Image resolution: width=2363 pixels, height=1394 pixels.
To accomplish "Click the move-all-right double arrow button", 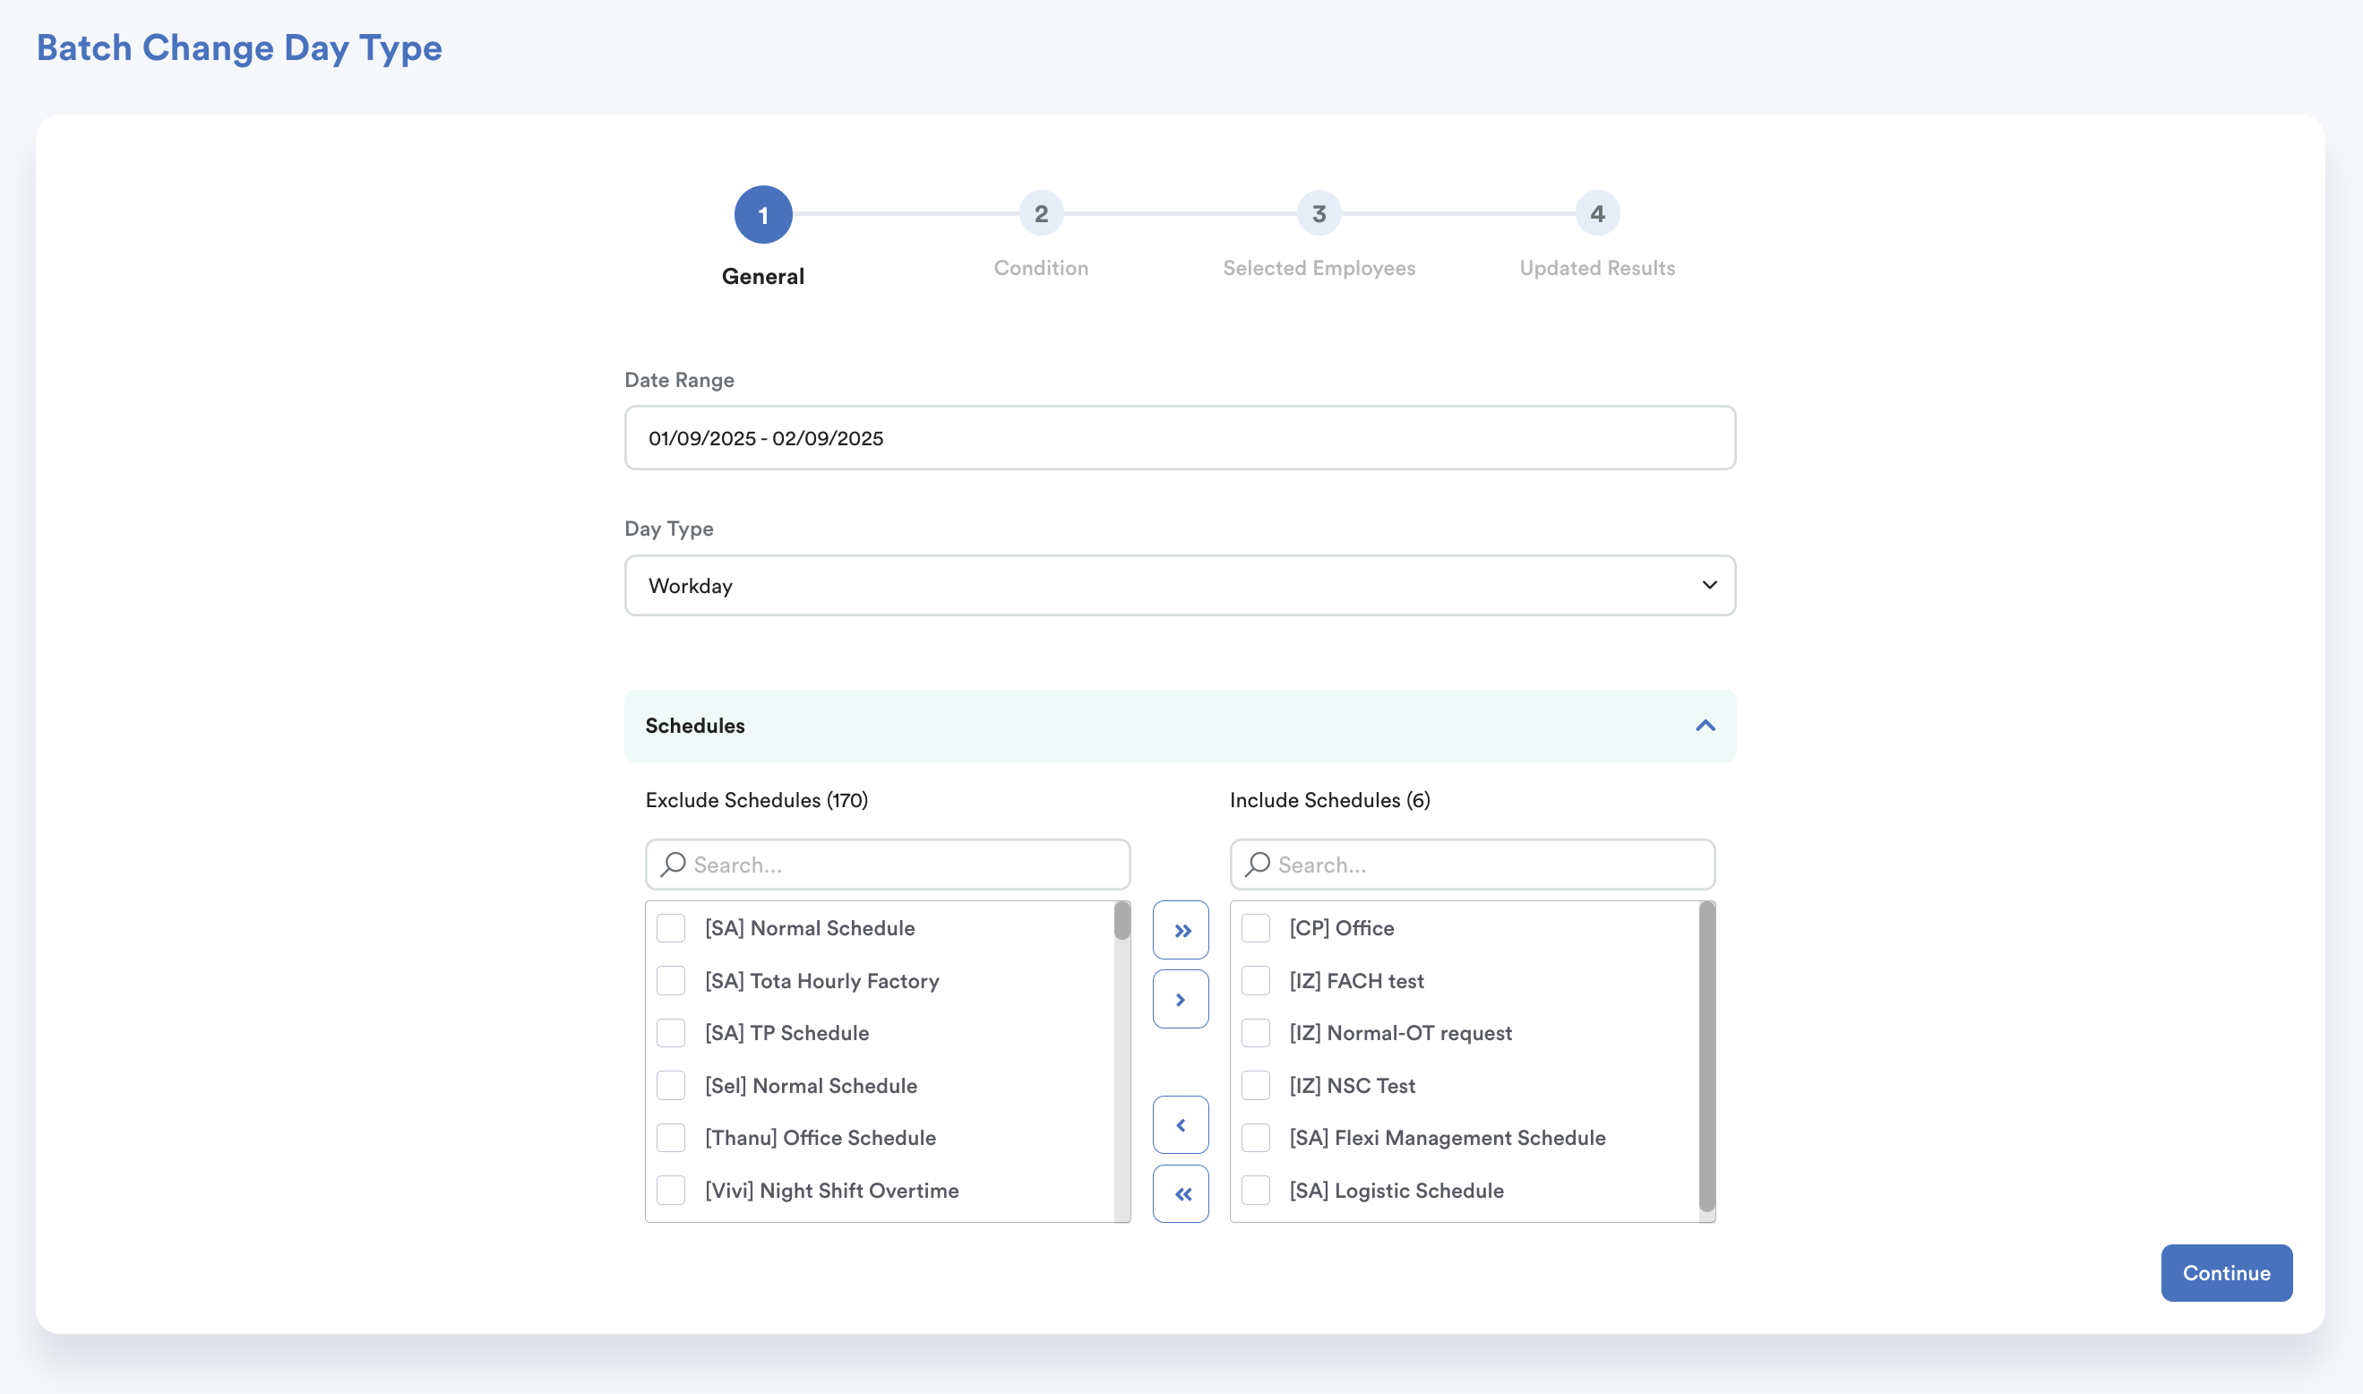I will [1181, 930].
